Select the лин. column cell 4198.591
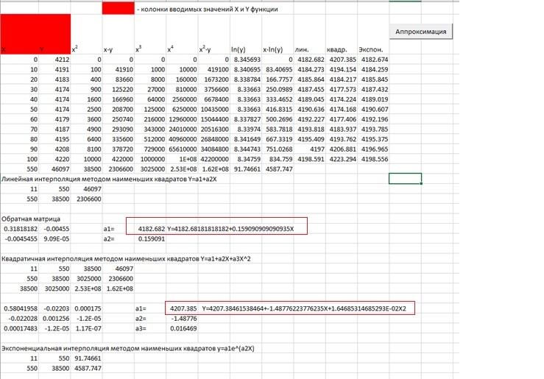The width and height of the screenshot is (544, 379). [309, 159]
